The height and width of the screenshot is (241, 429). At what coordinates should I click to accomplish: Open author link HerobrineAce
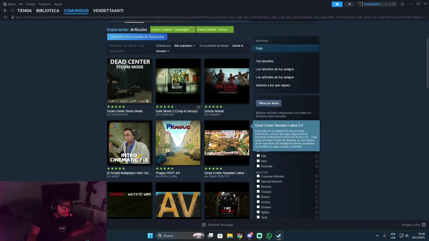click(119, 114)
